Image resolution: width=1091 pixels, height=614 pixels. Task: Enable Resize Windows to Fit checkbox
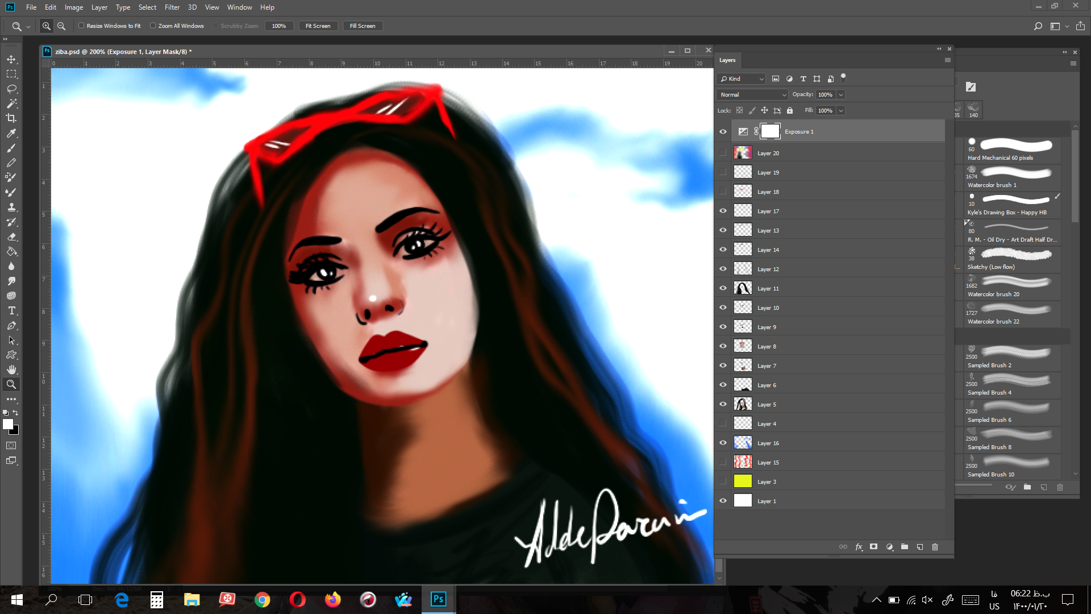click(x=81, y=26)
